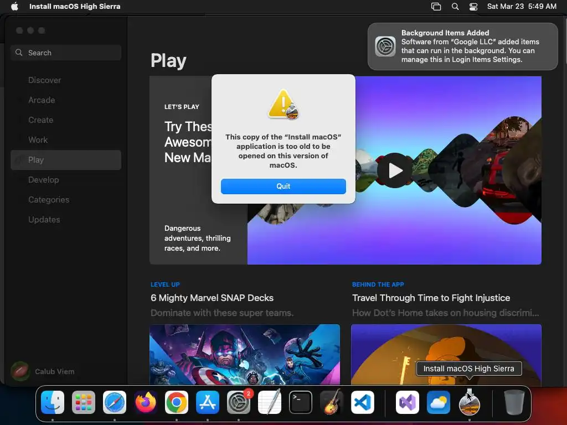Open Spotlight search in menu bar

[455, 7]
